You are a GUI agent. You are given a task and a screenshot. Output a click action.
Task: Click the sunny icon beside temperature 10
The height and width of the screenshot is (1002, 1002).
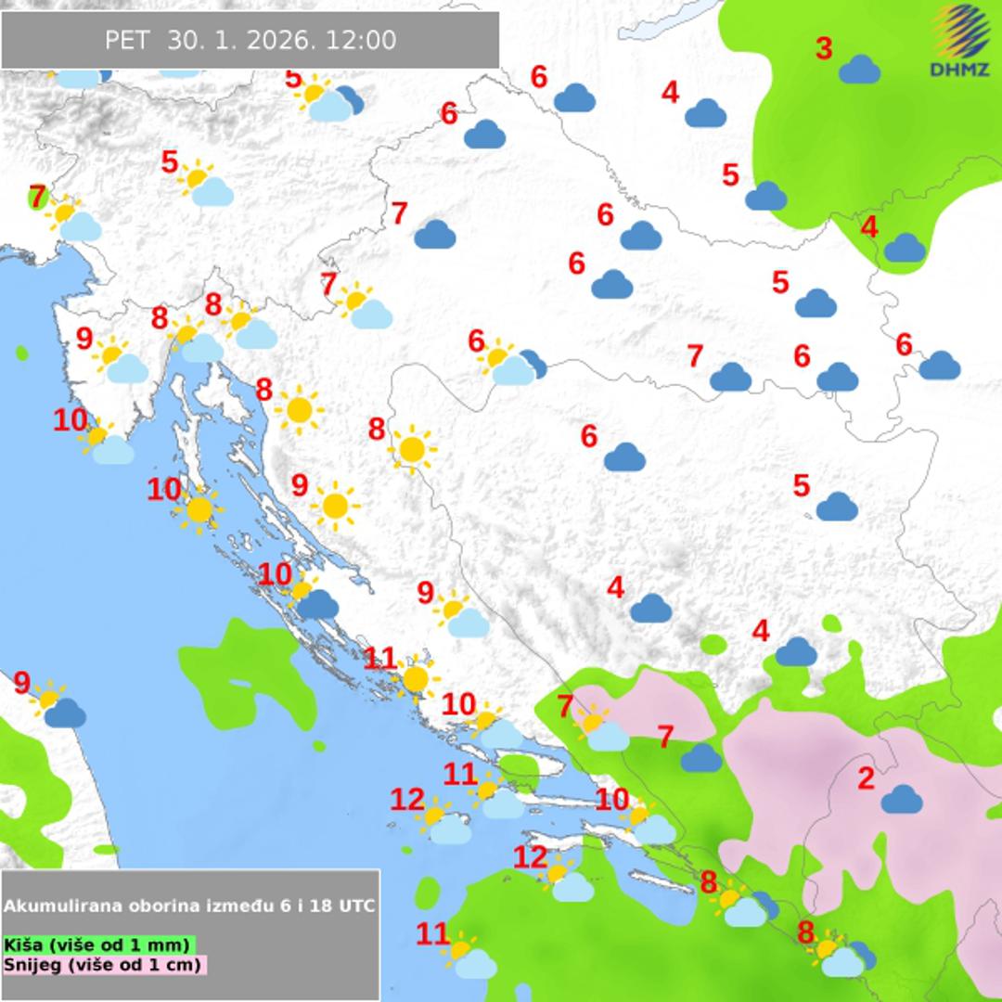(x=199, y=509)
